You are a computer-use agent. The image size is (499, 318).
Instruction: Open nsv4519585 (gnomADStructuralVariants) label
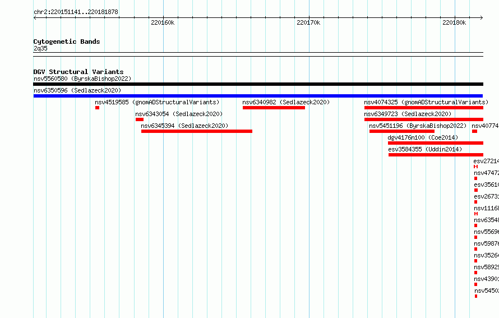157,102
